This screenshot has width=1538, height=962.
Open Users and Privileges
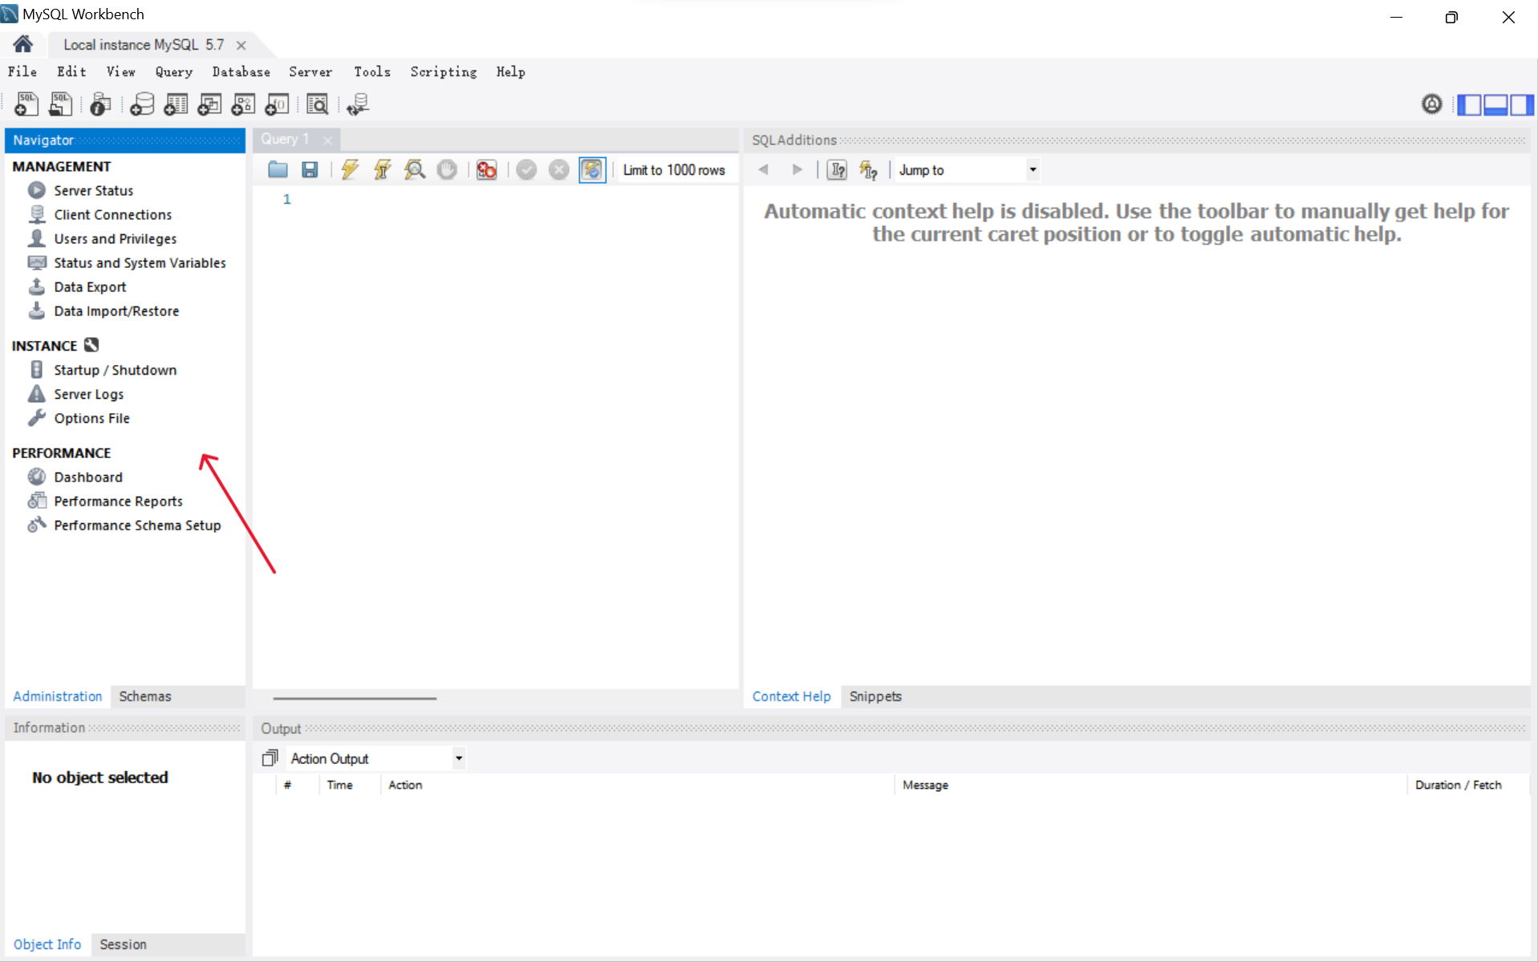(x=116, y=238)
